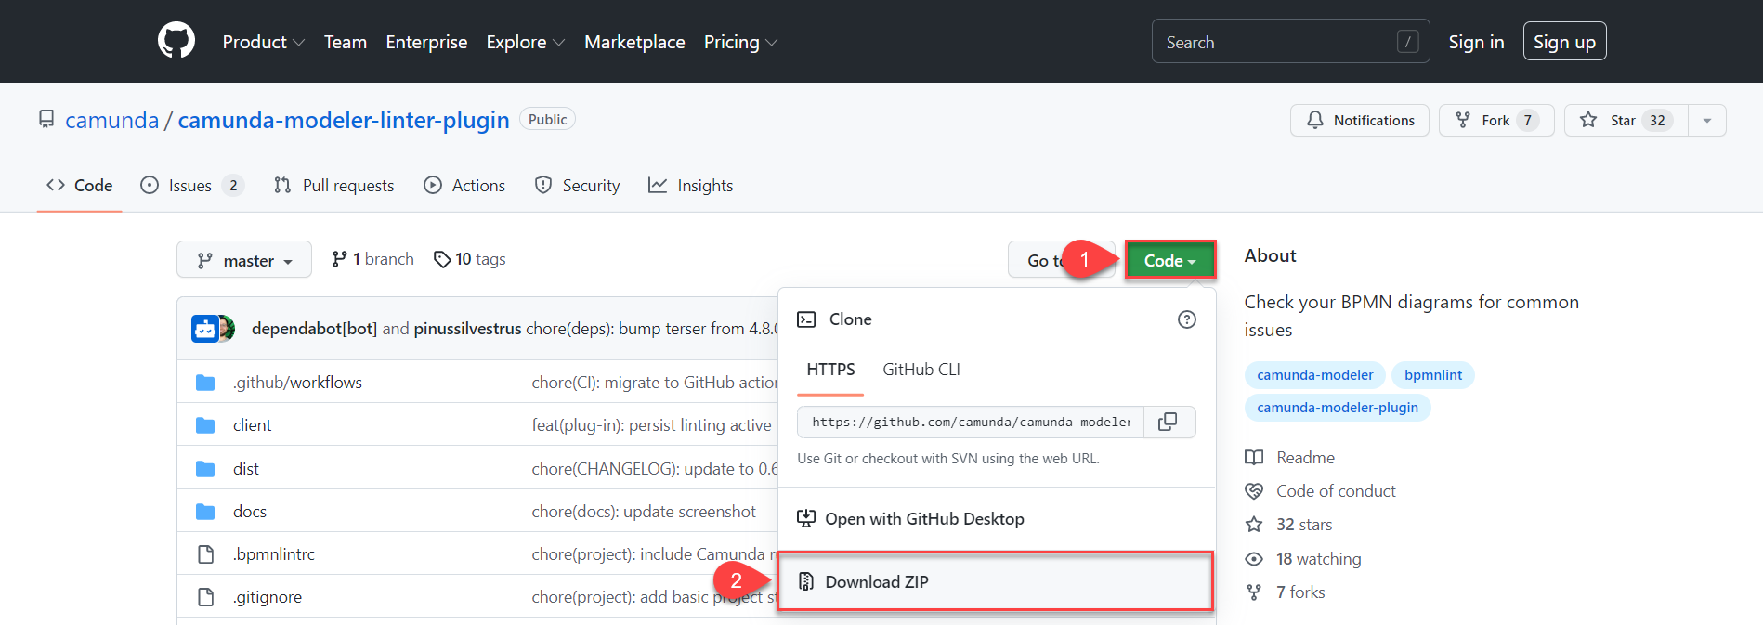Viewport: 1763px width, 625px height.
Task: Open dependabot[bot] author link
Action: tap(314, 329)
